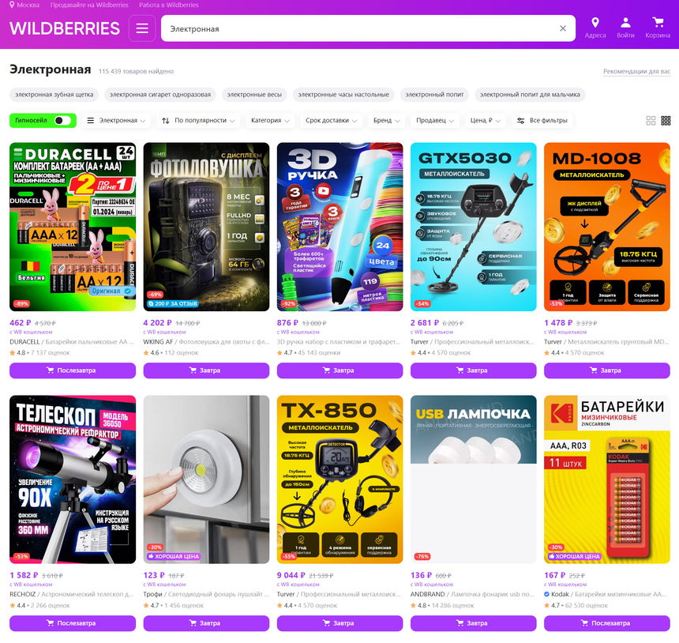Screen dimensions: 679x643
Task: Open the hamburger catalog menu
Action: pyautogui.click(x=142, y=28)
